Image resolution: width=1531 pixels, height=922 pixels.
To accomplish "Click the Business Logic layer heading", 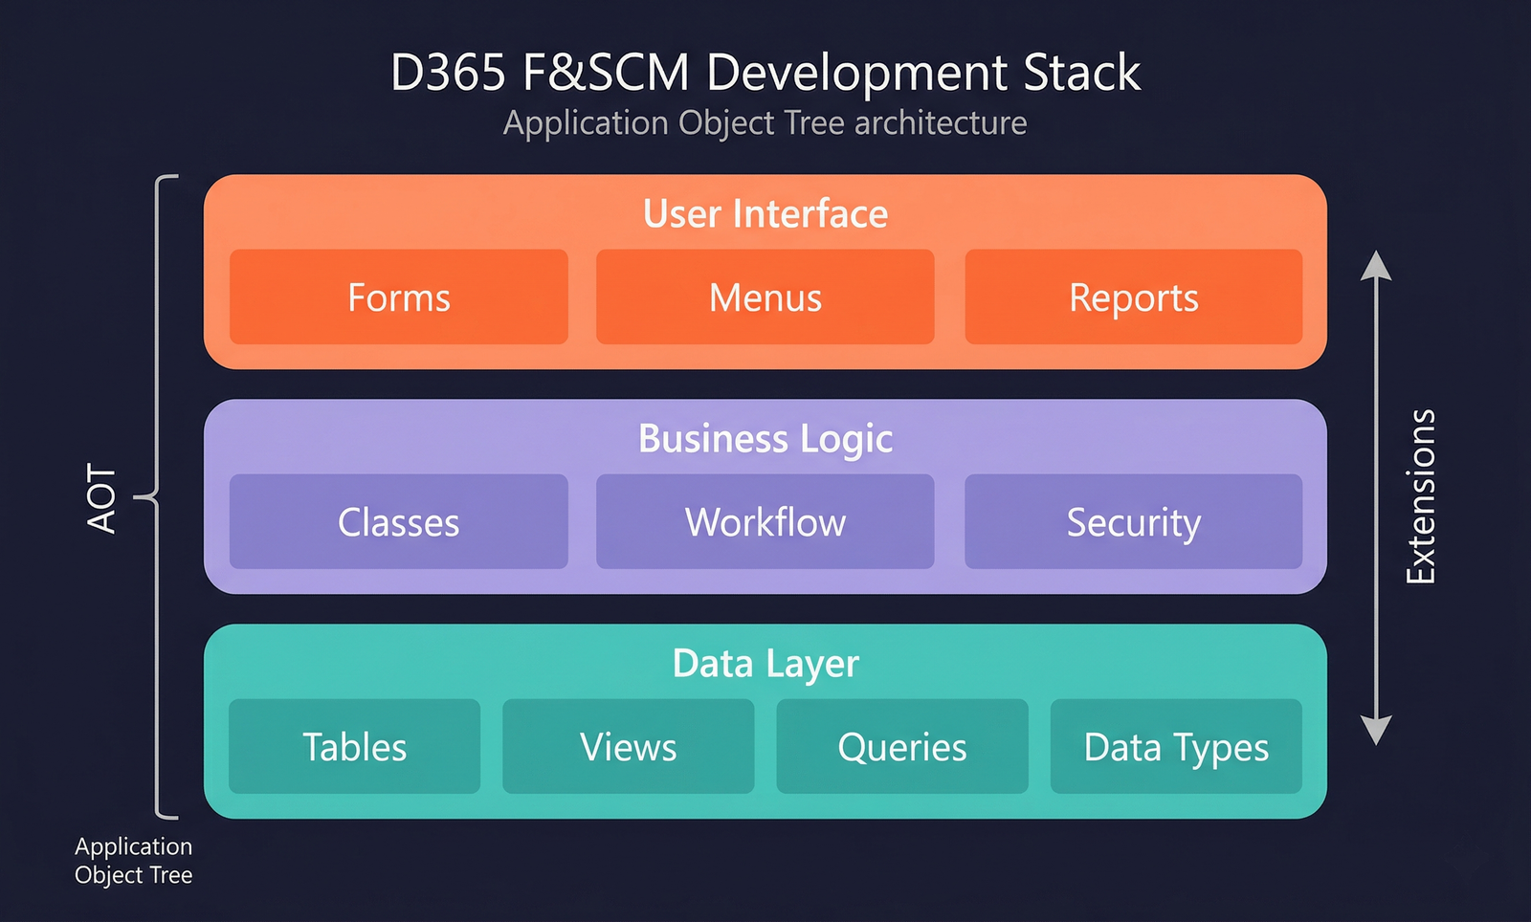I will pos(765,440).
